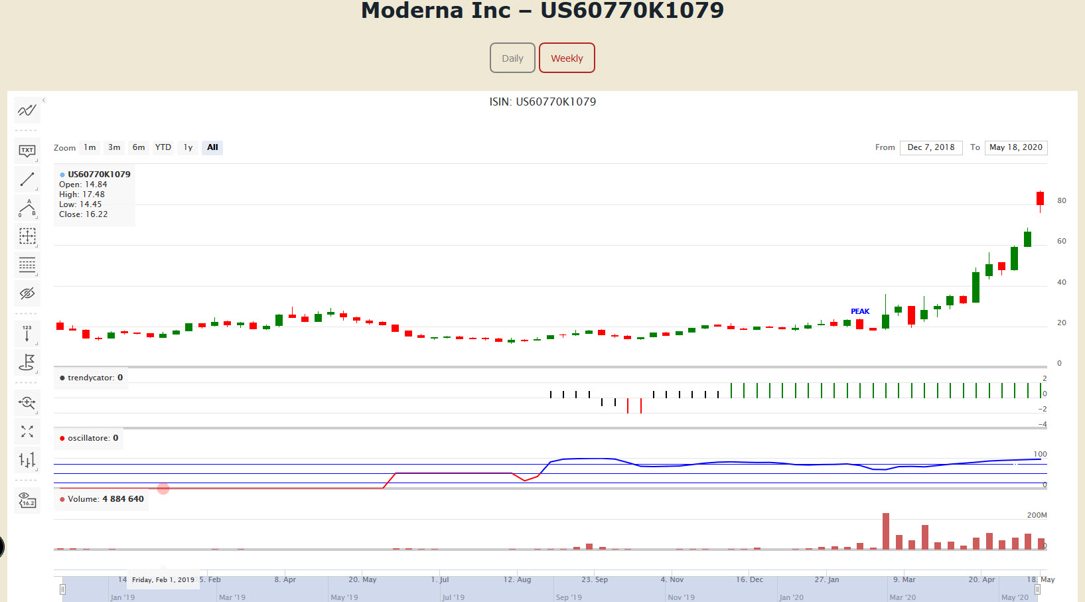Switch to the Weekly chart
1085x602 pixels.
(567, 58)
